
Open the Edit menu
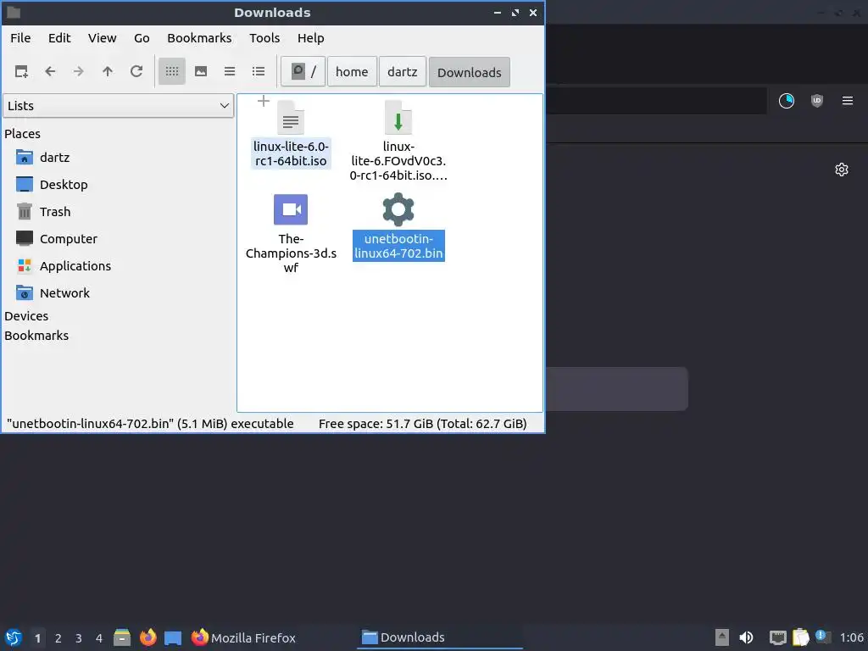tap(59, 38)
